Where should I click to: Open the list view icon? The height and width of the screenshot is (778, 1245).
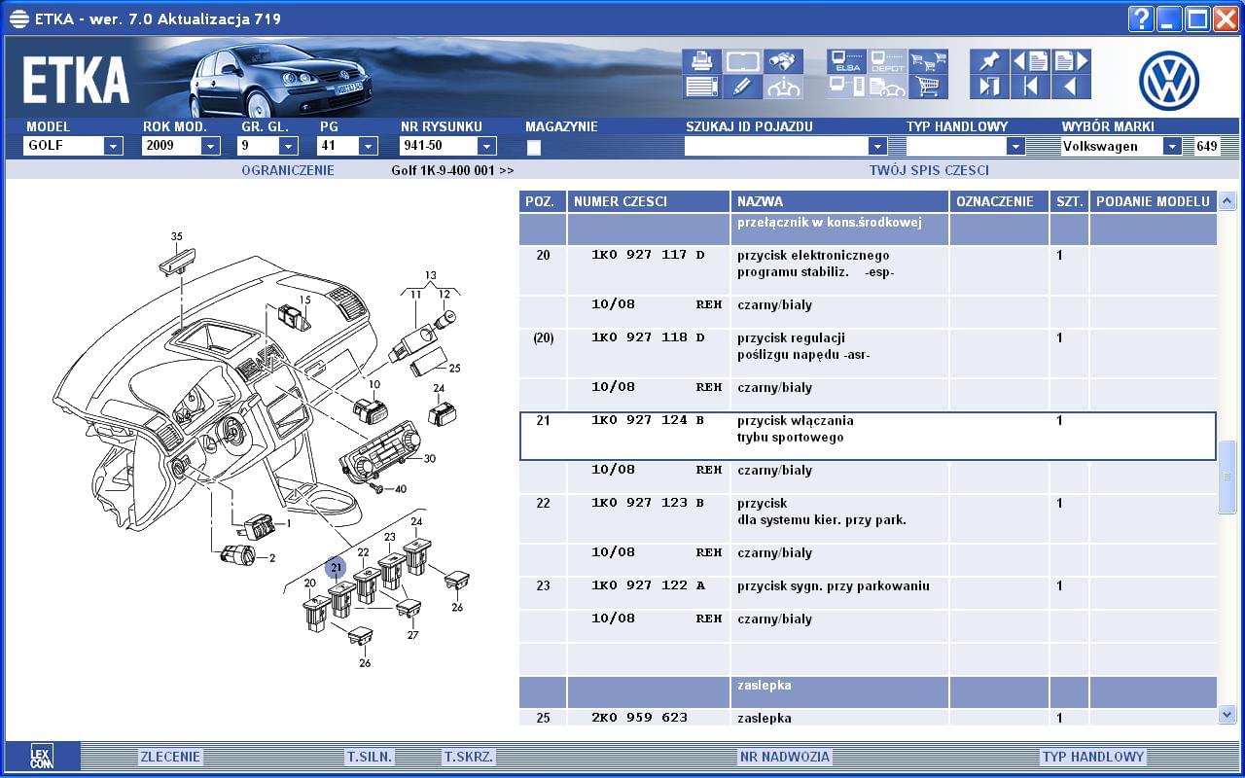[701, 87]
